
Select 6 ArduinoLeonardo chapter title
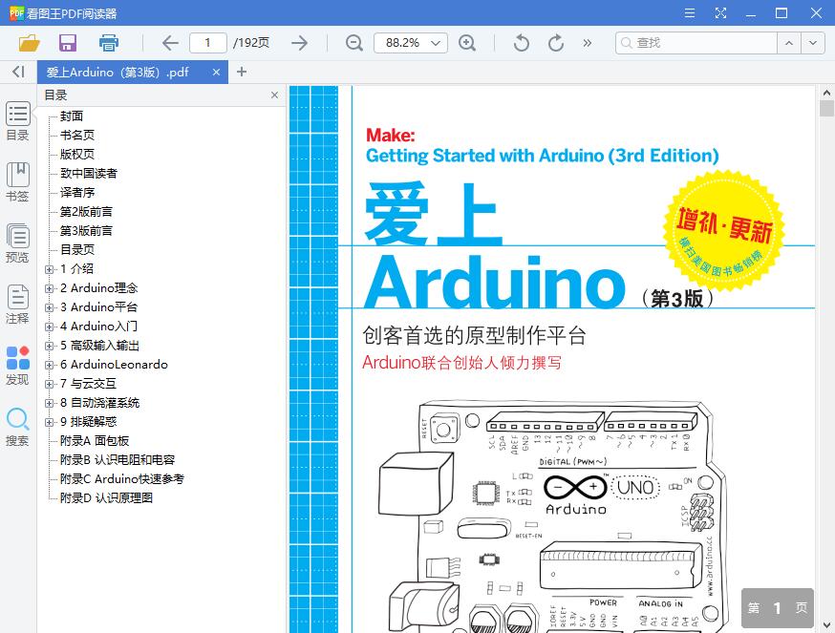point(114,365)
